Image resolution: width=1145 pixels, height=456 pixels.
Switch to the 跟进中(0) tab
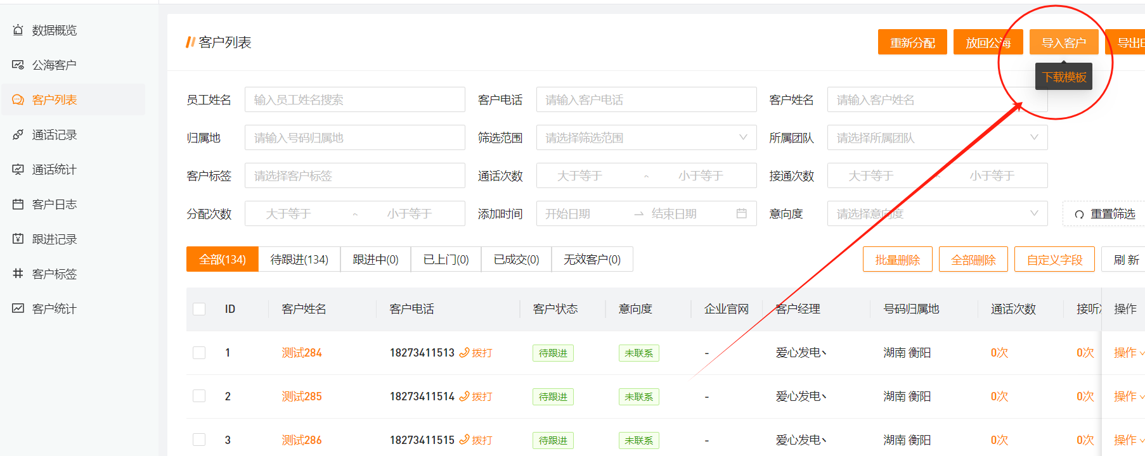point(375,259)
